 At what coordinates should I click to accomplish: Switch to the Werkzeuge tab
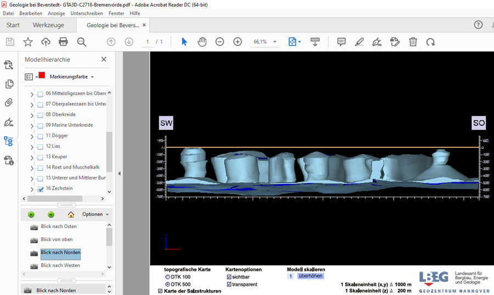[48, 25]
